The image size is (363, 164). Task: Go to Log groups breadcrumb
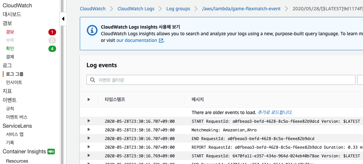(178, 9)
